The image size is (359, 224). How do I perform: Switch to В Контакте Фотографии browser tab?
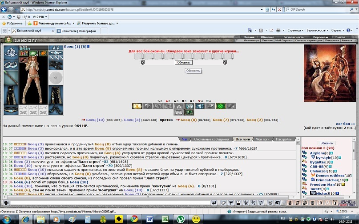pos(78,31)
